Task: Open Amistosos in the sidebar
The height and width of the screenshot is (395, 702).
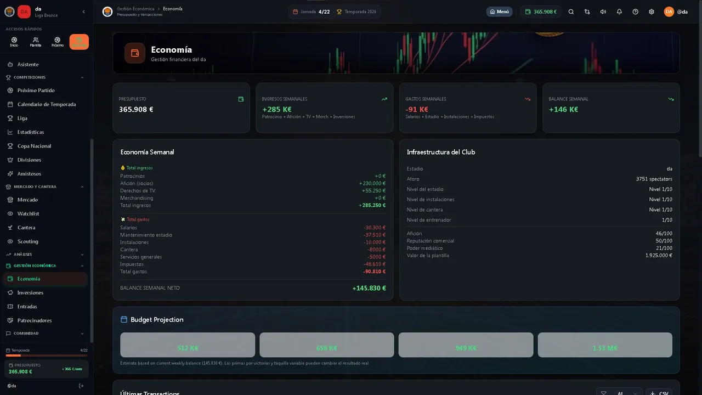Action: [x=44, y=173]
